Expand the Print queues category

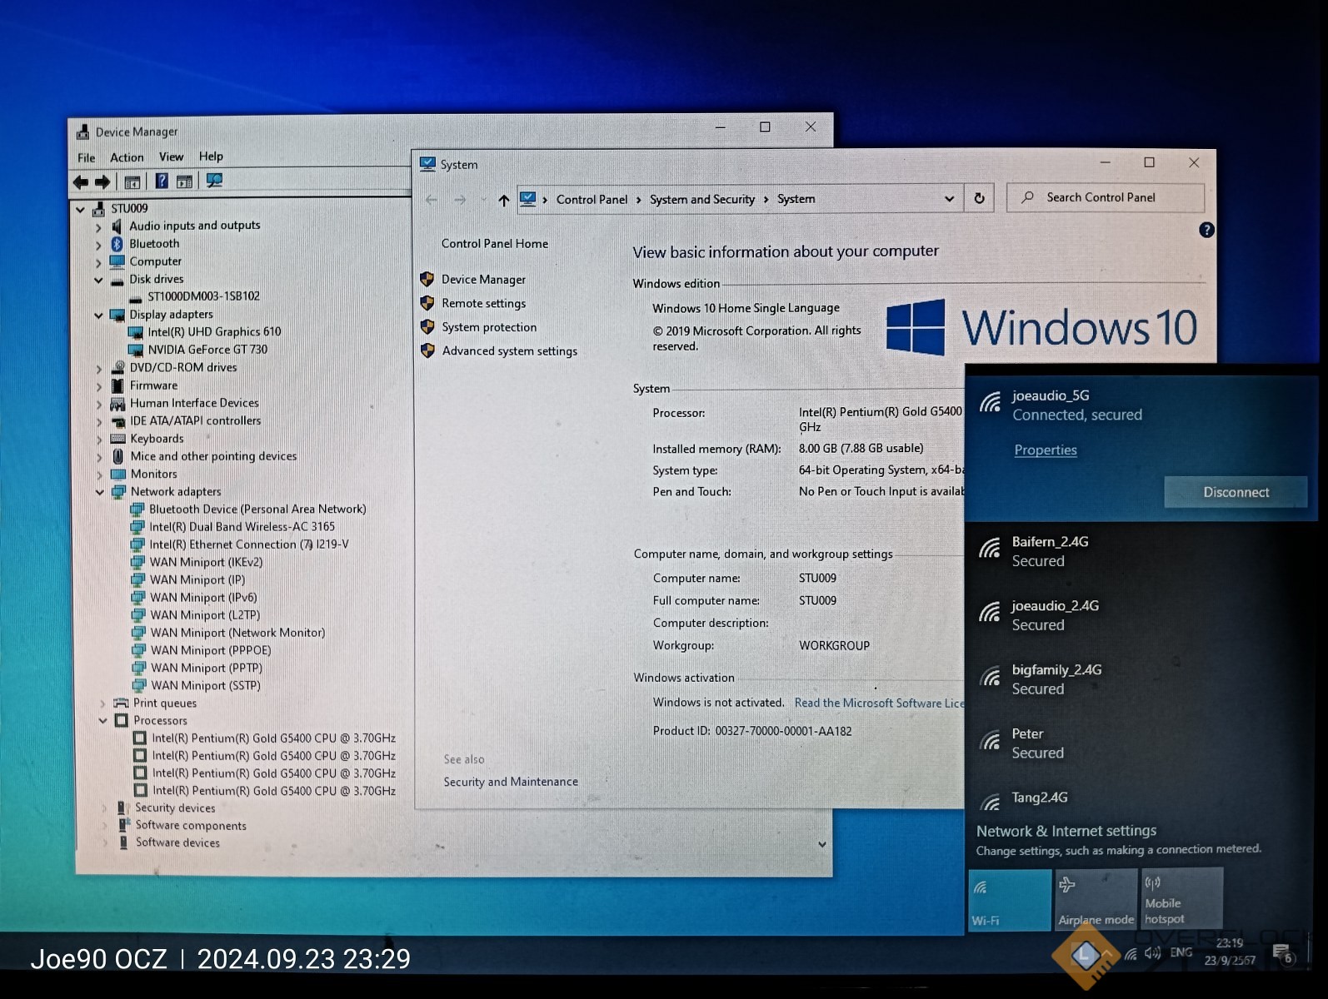[102, 703]
